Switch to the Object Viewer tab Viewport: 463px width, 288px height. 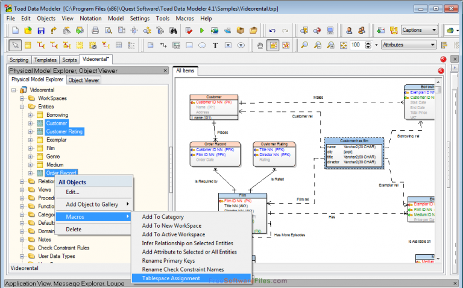[x=84, y=80]
